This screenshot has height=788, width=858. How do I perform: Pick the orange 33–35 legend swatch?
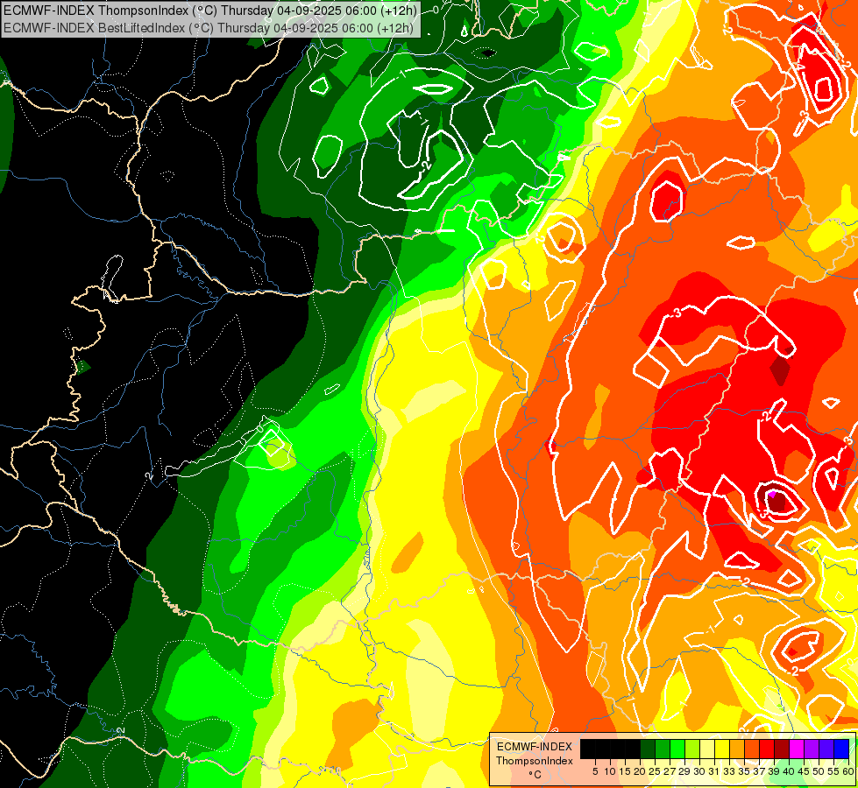pos(737,749)
